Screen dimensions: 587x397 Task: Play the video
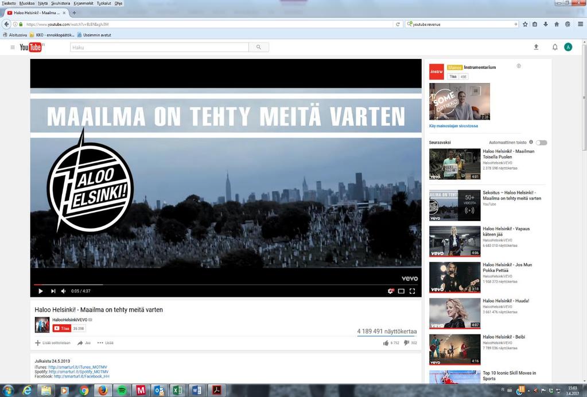[x=40, y=291]
